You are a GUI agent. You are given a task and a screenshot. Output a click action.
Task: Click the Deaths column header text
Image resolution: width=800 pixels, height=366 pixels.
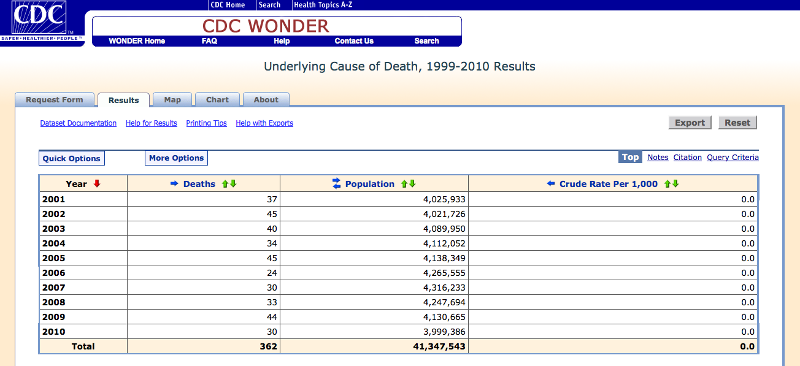pos(199,184)
